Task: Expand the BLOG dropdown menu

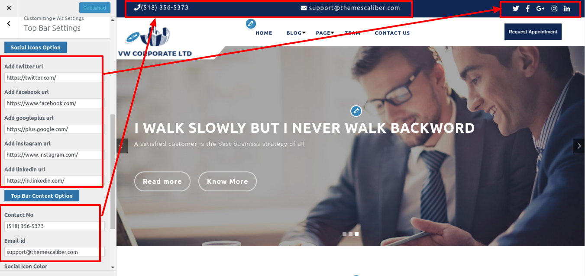Action: 296,33
